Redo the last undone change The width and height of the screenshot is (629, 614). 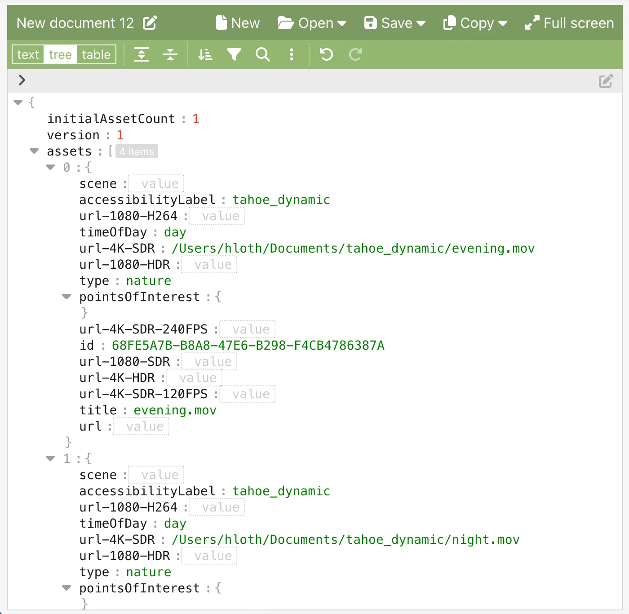point(355,54)
